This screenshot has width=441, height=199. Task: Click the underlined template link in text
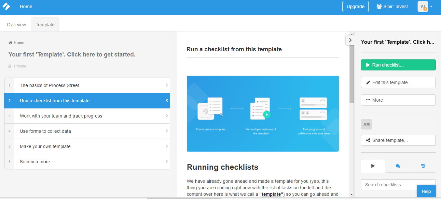point(271,194)
